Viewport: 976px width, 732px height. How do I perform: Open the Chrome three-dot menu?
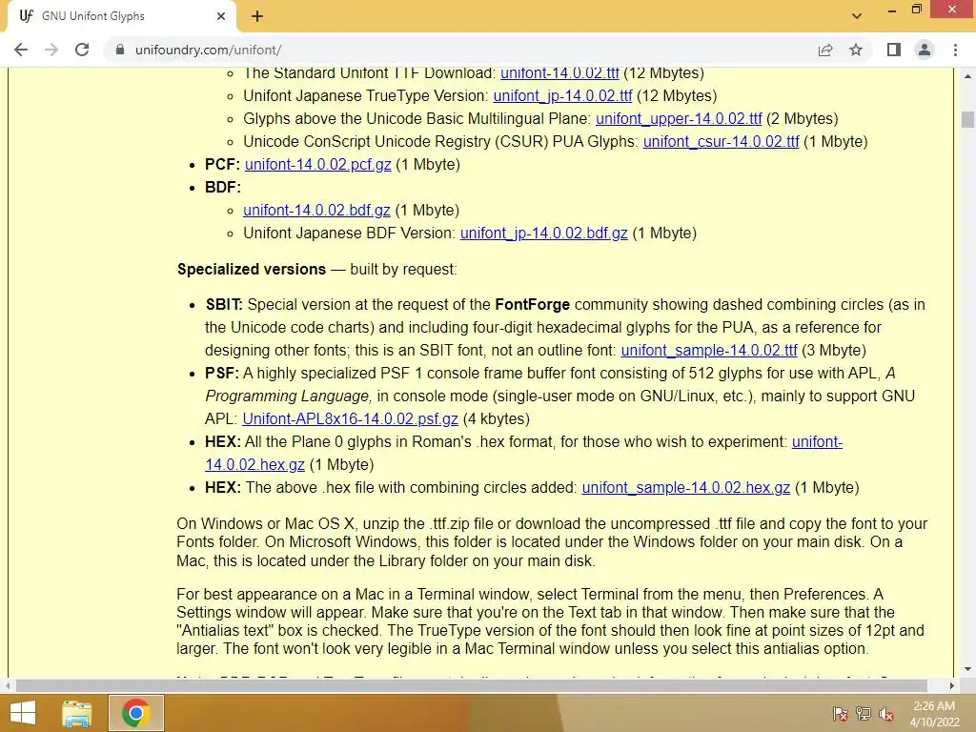tap(955, 50)
